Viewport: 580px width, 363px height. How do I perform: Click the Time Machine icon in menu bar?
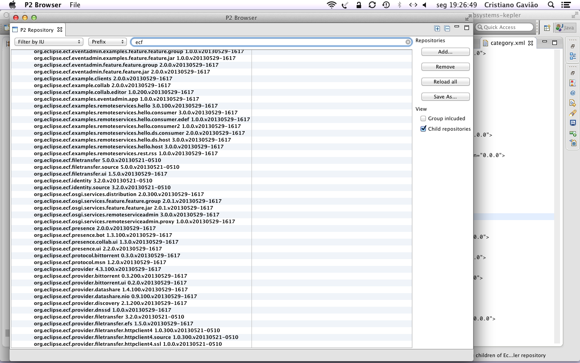386,5
